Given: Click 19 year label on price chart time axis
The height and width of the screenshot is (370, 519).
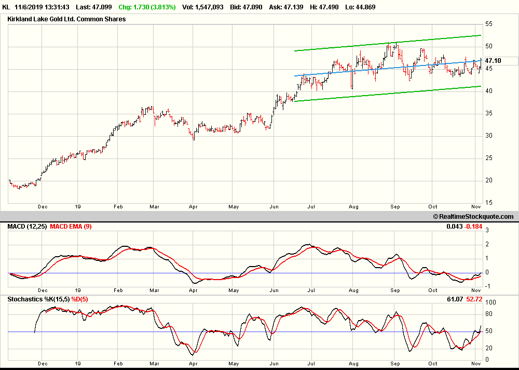Looking at the screenshot, I should [x=77, y=206].
